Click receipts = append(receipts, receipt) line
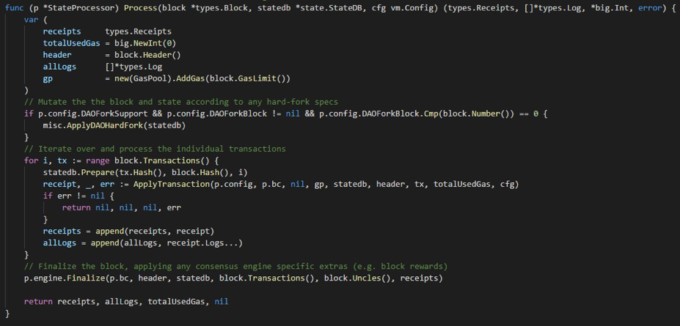The height and width of the screenshot is (326, 680). pyautogui.click(x=128, y=231)
